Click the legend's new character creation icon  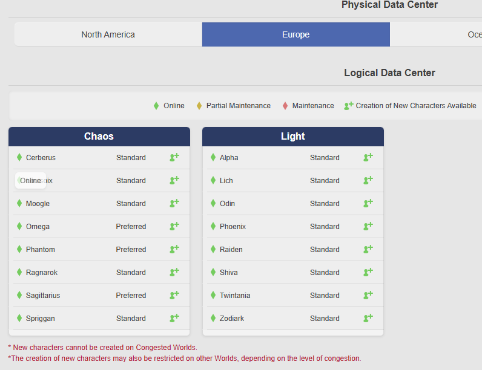pyautogui.click(x=349, y=106)
